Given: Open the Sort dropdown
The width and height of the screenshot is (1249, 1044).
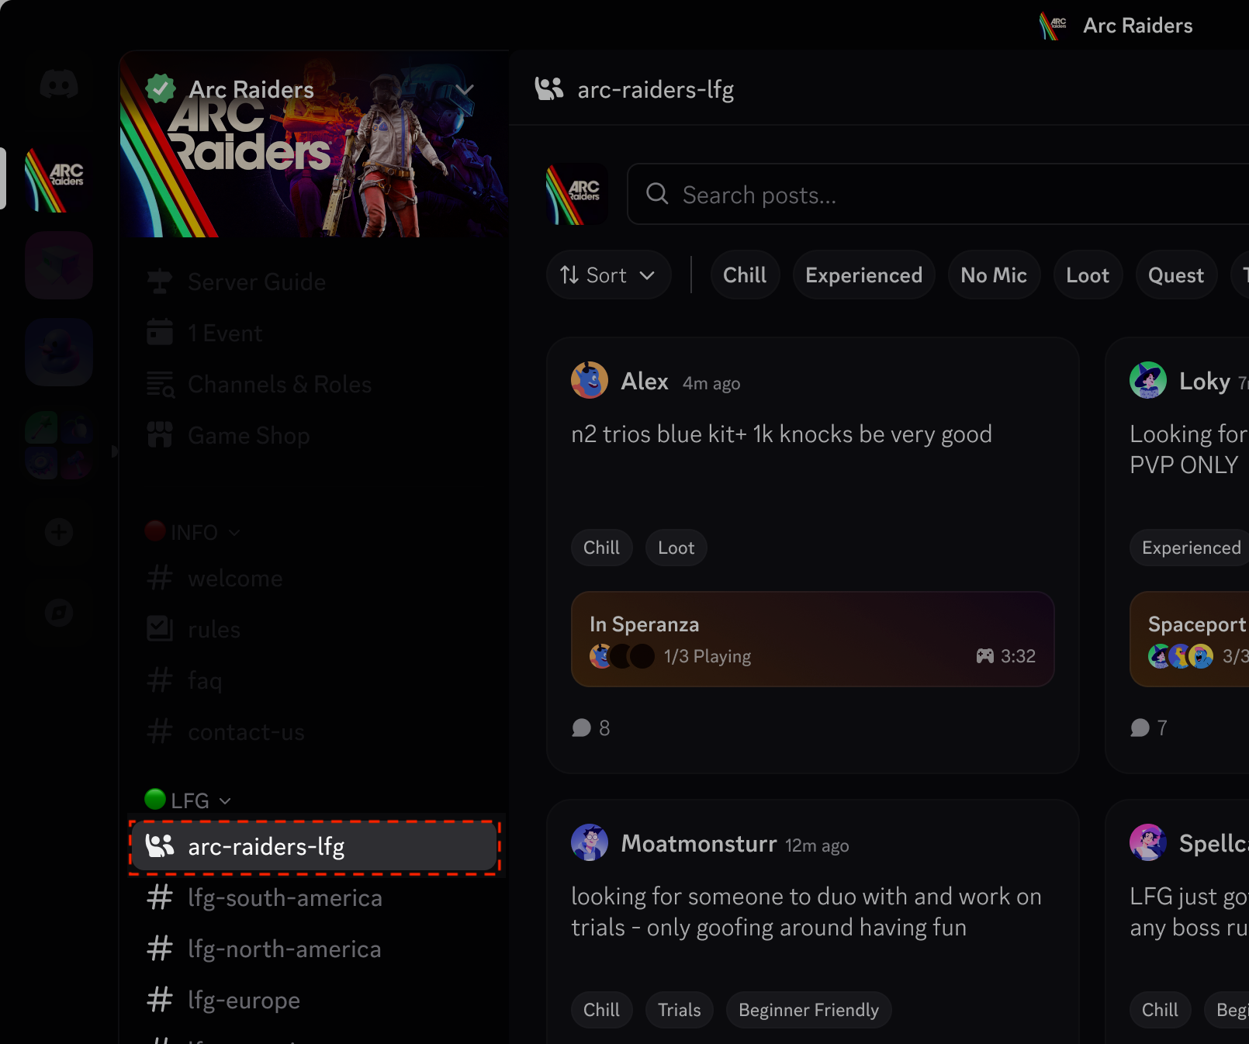Looking at the screenshot, I should 608,275.
